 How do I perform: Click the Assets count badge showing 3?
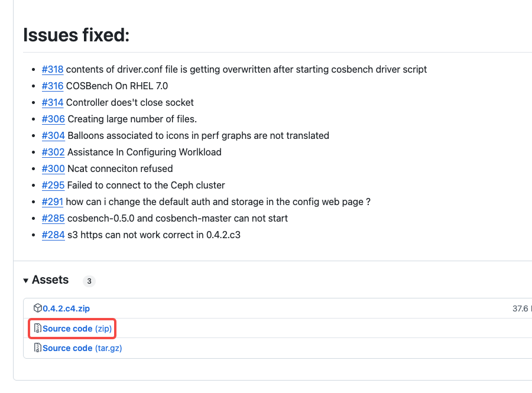tap(89, 281)
